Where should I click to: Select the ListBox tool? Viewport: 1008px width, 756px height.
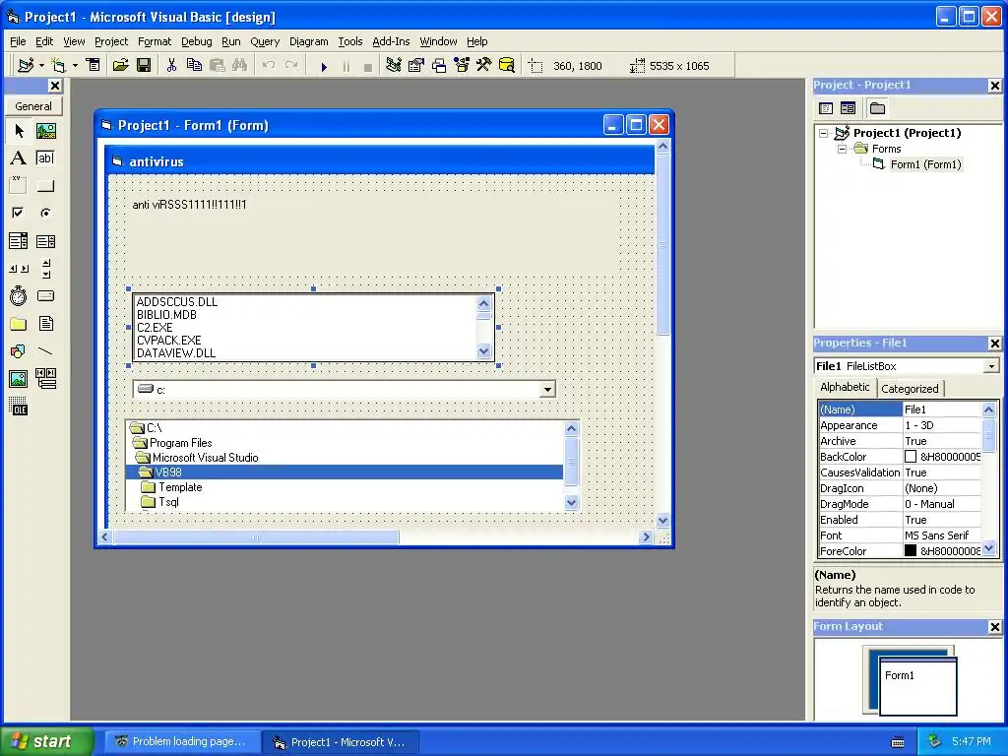[x=45, y=241]
